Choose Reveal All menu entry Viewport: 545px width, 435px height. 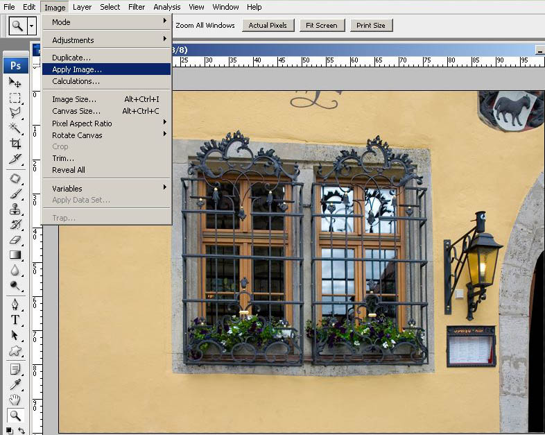coord(107,170)
